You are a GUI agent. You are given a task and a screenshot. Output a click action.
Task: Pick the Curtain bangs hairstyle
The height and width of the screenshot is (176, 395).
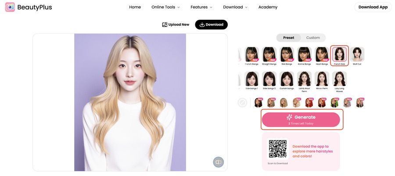287,81
